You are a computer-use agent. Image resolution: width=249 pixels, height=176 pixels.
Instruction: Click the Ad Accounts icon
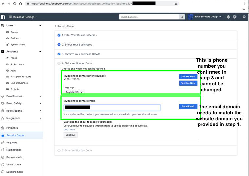pos(7,64)
